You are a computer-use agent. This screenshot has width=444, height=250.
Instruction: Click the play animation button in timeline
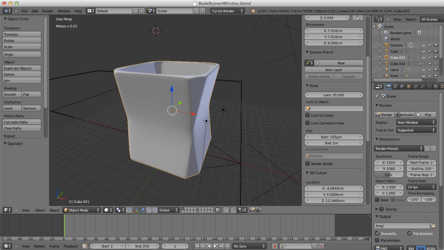(x=215, y=246)
